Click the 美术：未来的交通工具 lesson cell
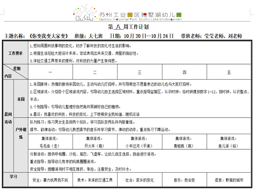 tap(95, 180)
